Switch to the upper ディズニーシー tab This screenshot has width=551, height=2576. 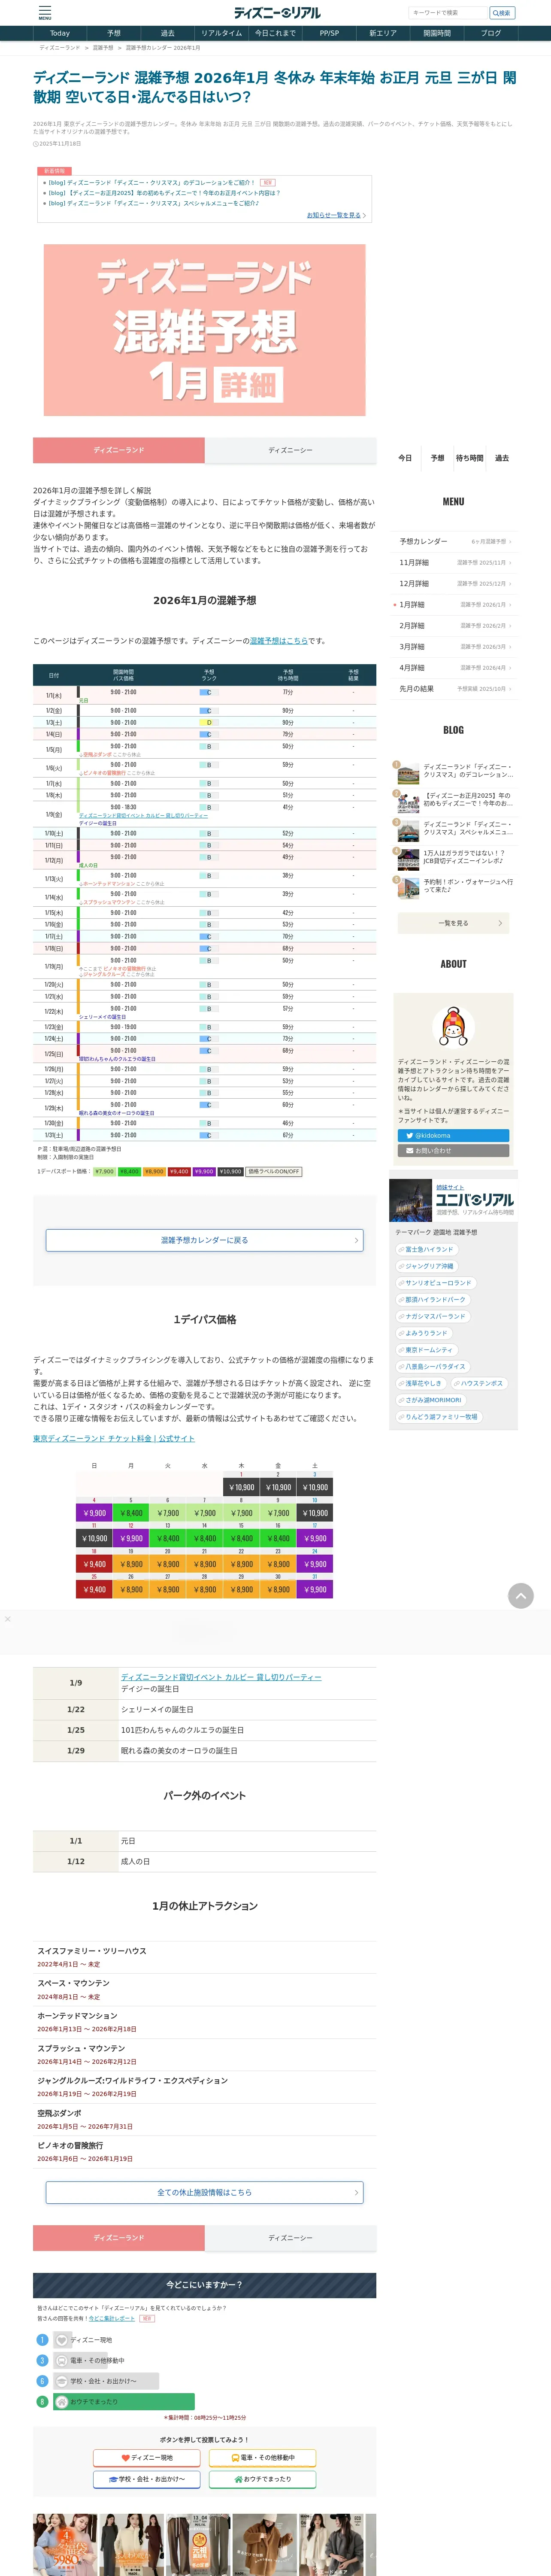(290, 450)
